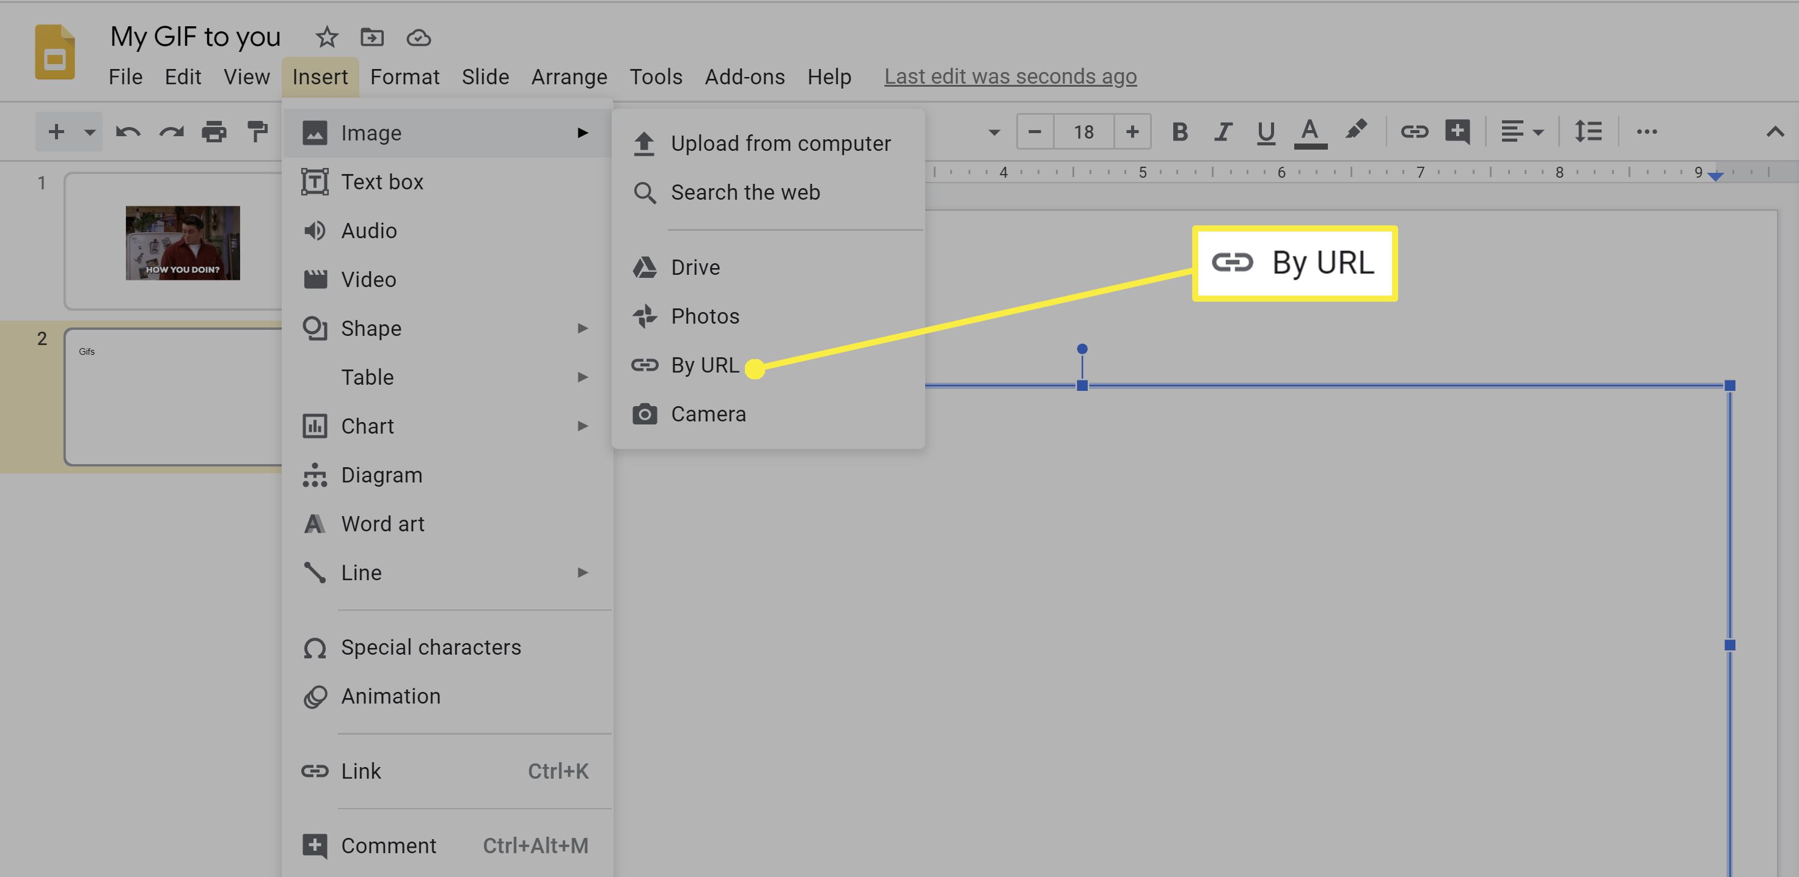Click the undo icon in toolbar

125,129
